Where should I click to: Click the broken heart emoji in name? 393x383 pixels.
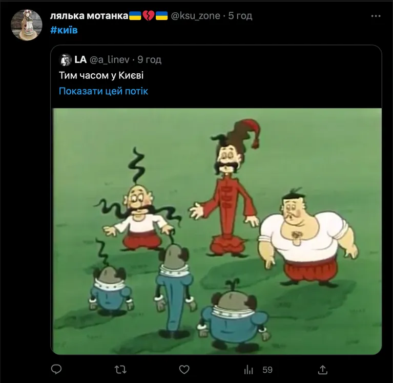149,16
